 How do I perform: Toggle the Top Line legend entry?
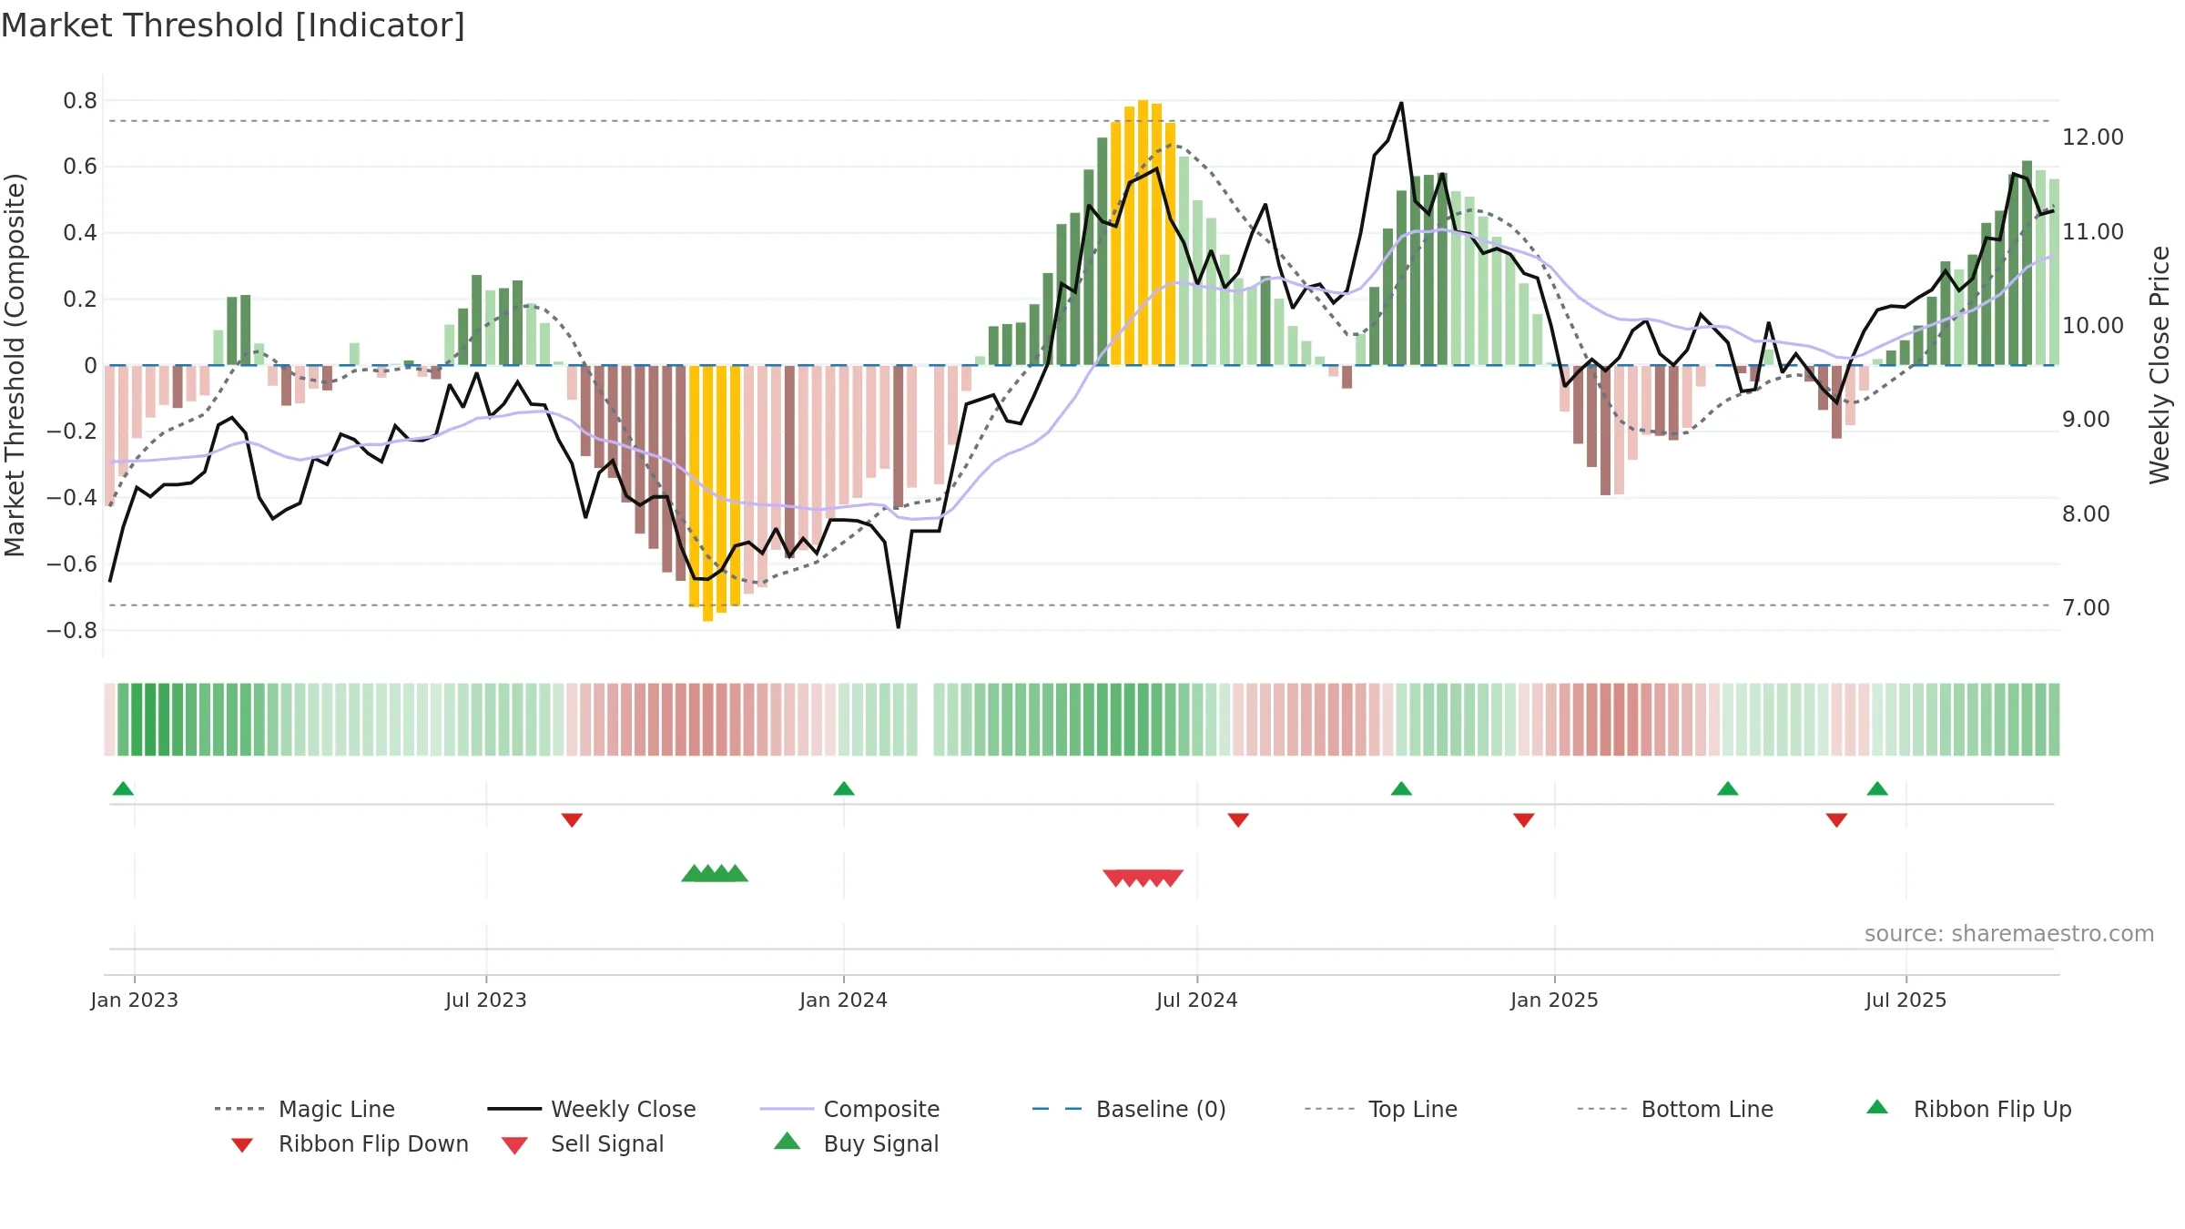click(x=1380, y=1109)
